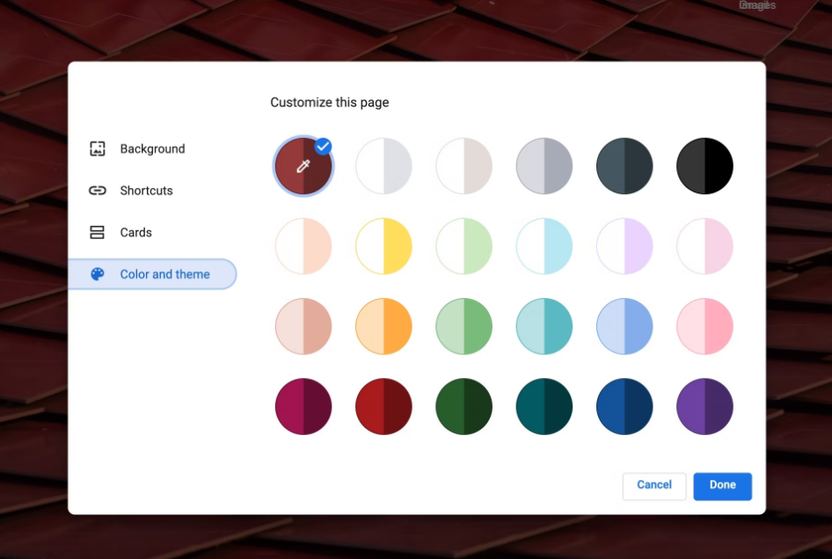
Task: Choose the orange color swatch
Action: pyautogui.click(x=383, y=326)
